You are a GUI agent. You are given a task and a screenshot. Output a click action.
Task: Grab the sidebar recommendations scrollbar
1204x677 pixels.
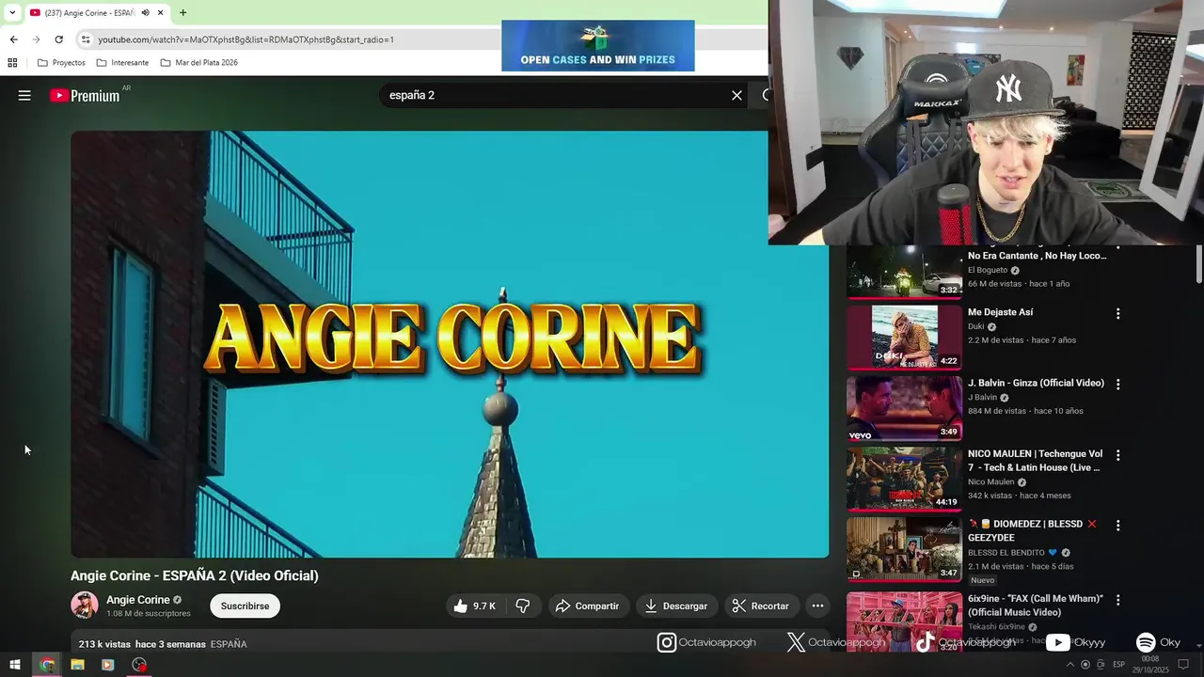pos(1199,263)
